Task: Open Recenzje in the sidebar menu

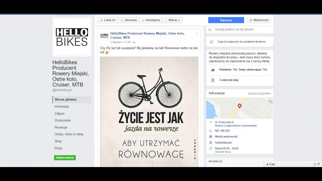Action: [x=61, y=127]
